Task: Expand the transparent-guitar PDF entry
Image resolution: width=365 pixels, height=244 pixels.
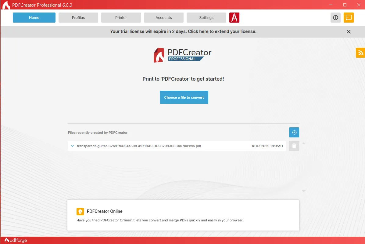Action: (72, 146)
